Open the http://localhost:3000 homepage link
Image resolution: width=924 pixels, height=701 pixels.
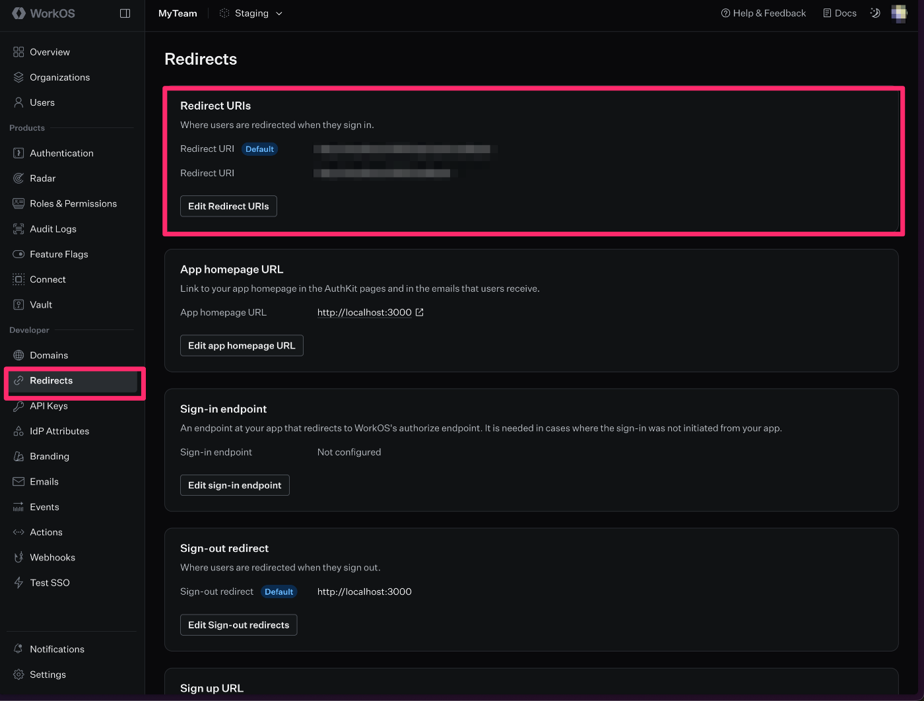365,312
